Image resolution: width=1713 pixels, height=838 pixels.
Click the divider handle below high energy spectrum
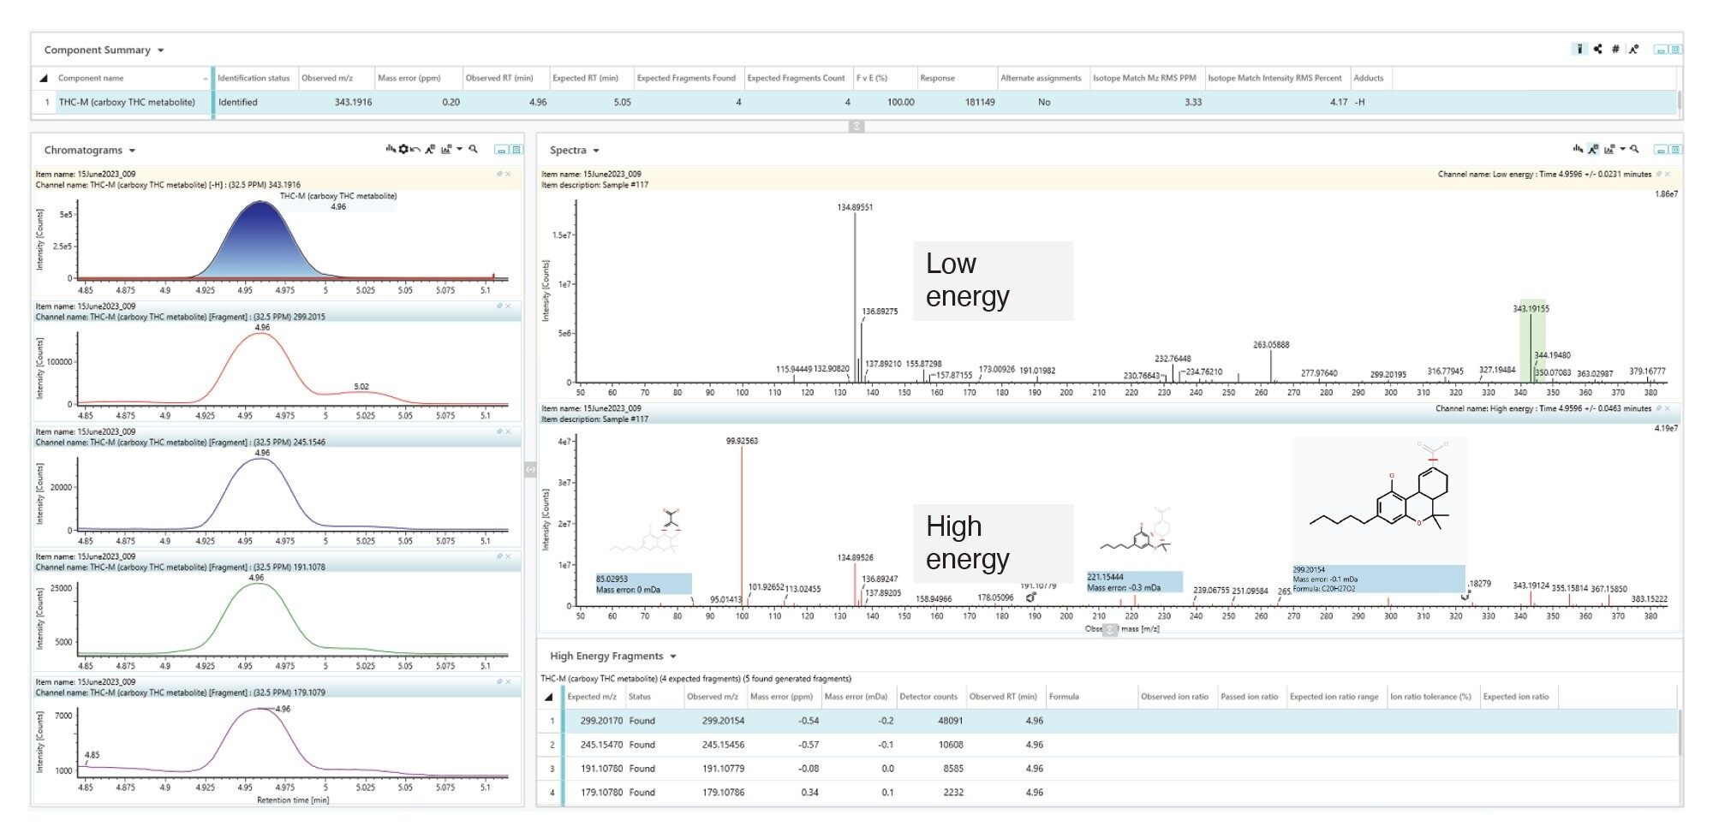tap(1110, 630)
